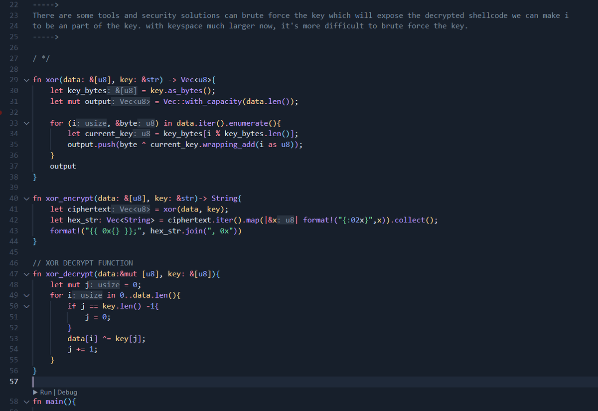Click the '-> String' return type on line 40
The width and height of the screenshot is (598, 411).
[217, 199]
